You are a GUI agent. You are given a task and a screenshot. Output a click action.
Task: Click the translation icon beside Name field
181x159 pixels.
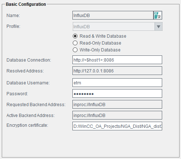pyautogui.click(x=158, y=15)
